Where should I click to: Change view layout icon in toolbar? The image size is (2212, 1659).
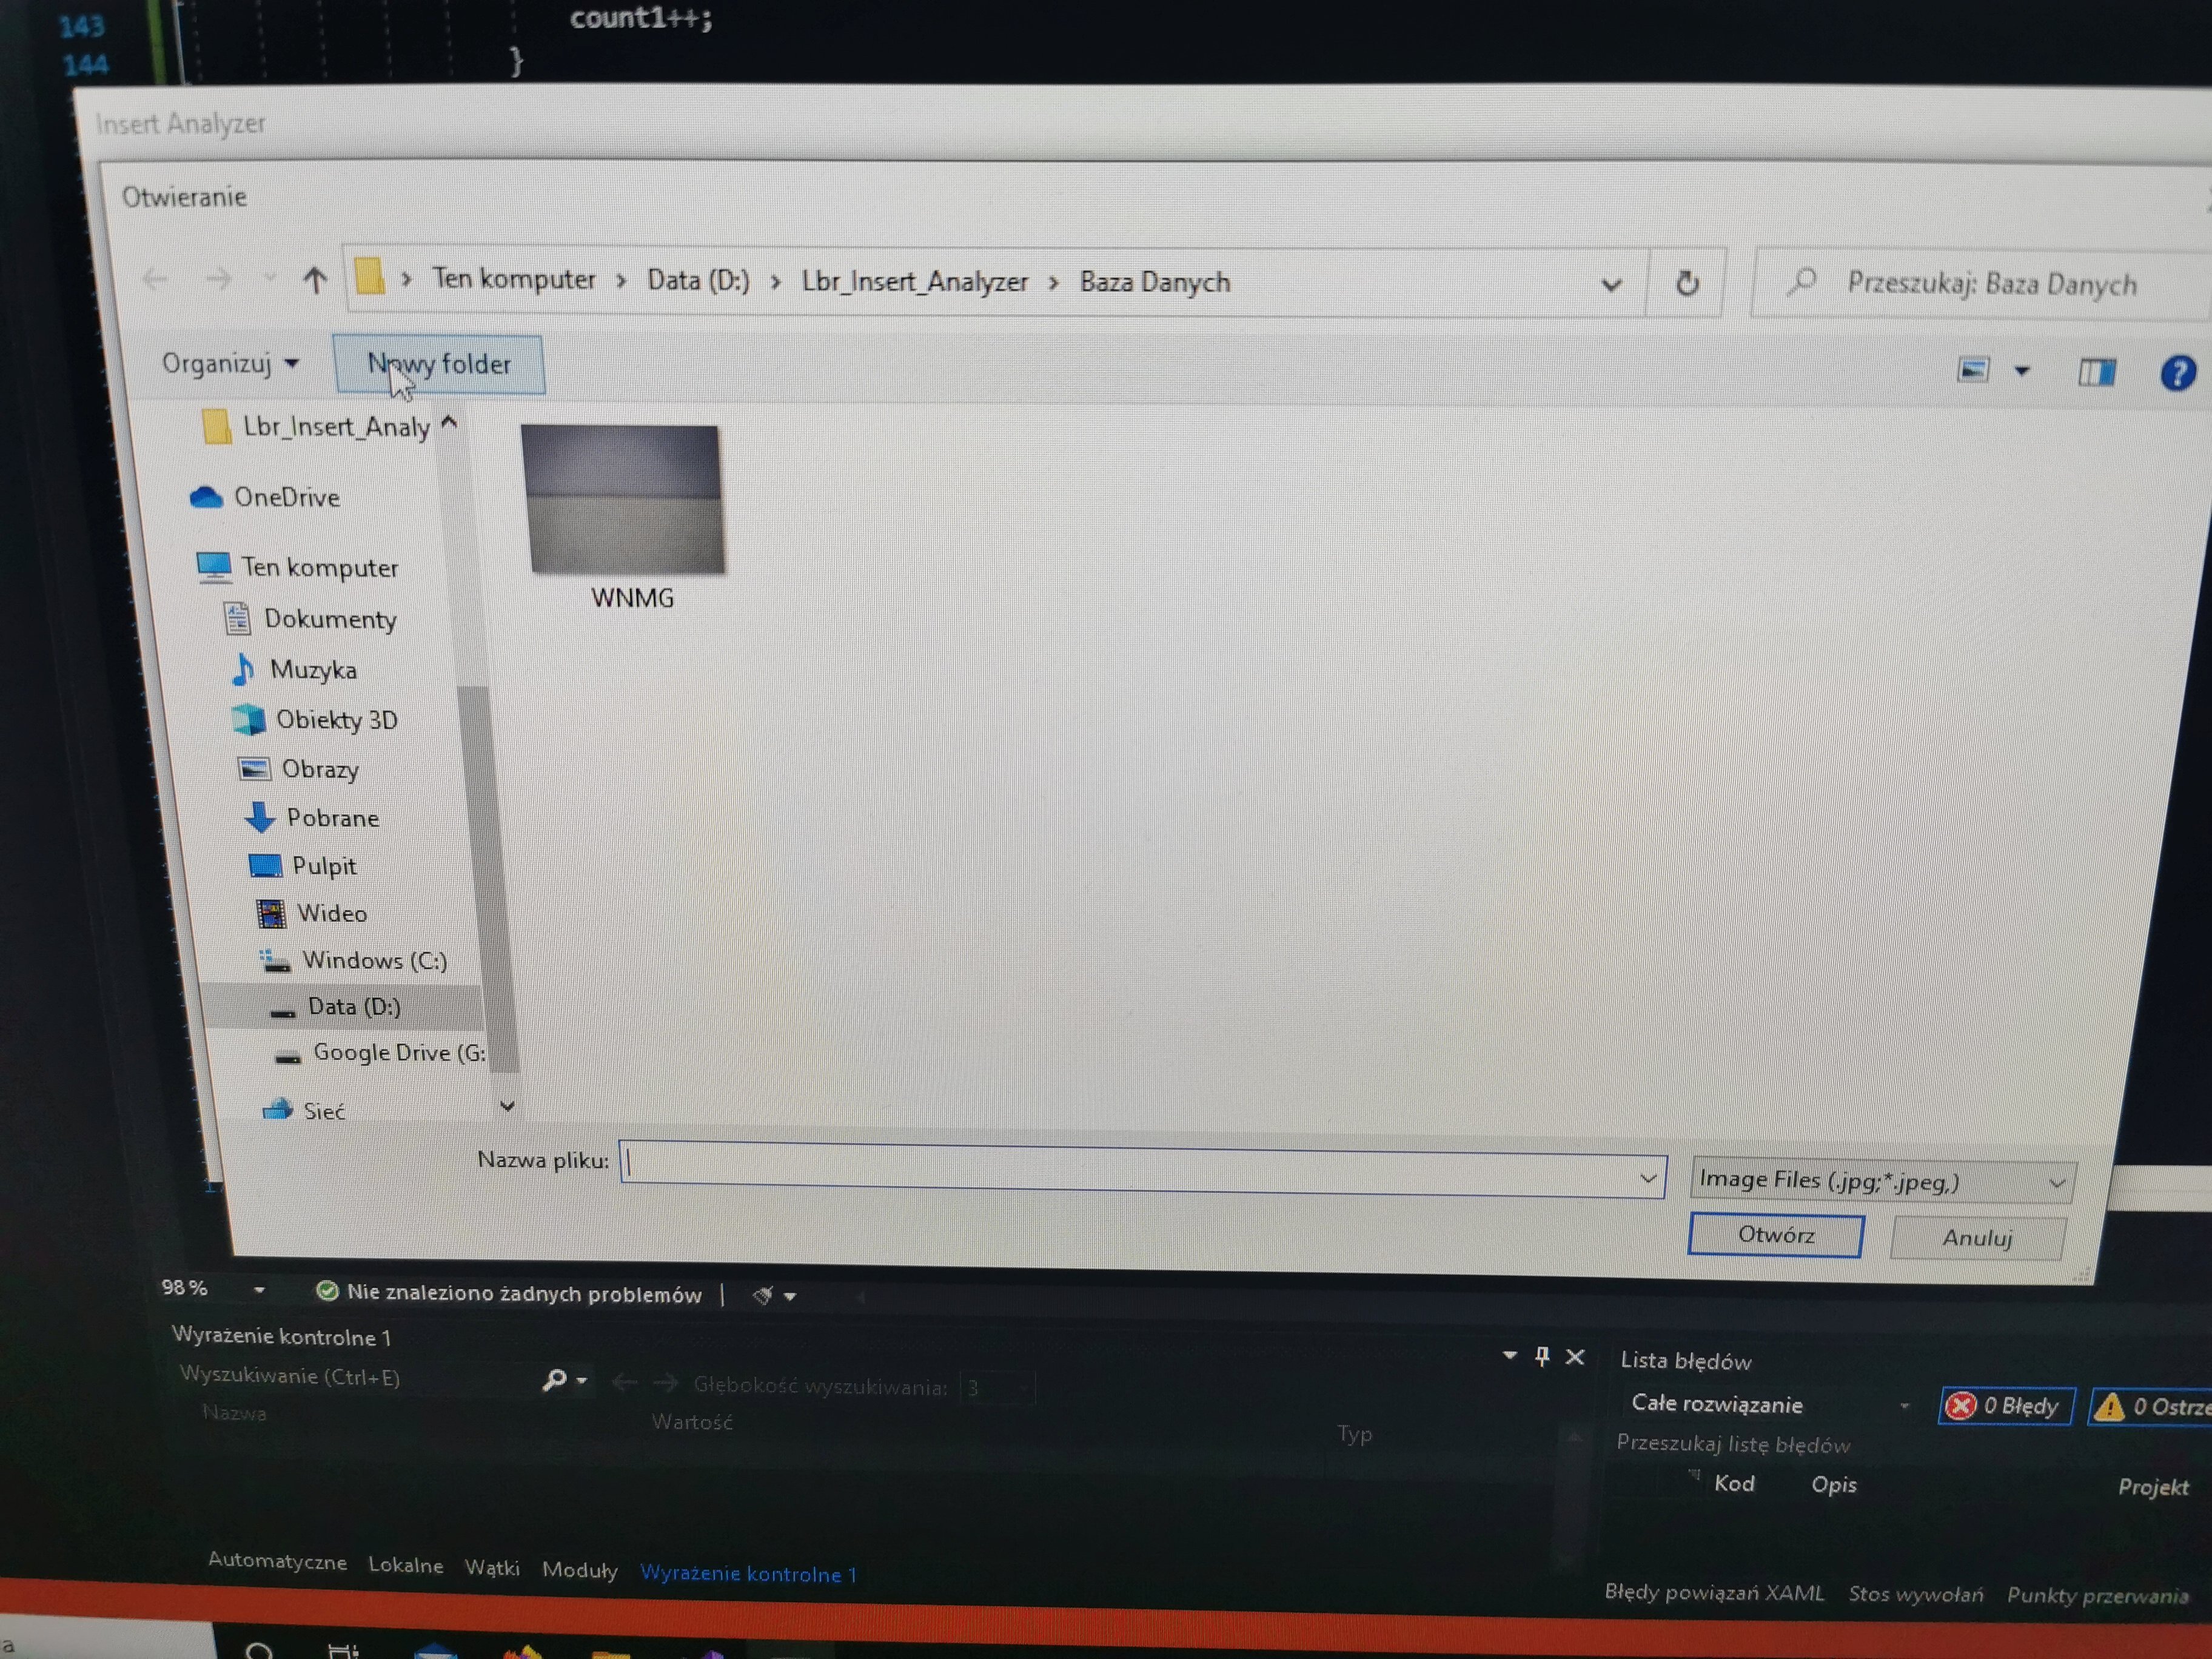tap(1972, 371)
